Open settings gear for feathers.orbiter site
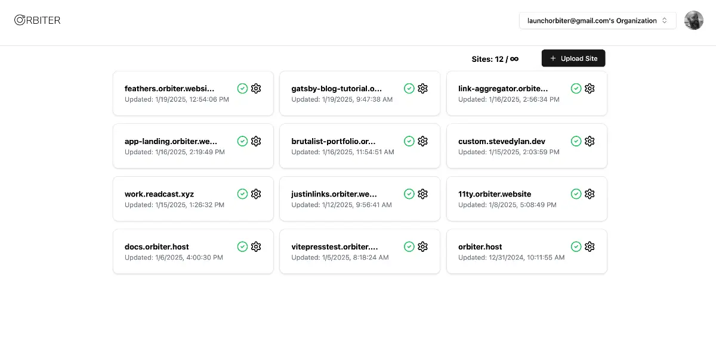The height and width of the screenshot is (337, 716). 256,89
